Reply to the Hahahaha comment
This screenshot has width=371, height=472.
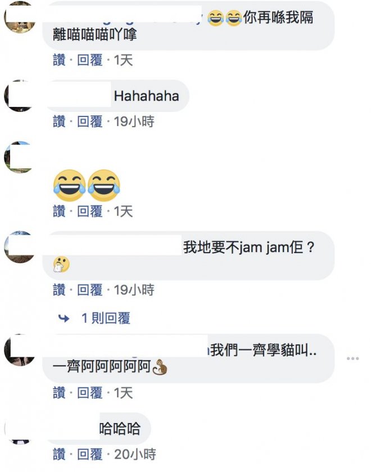coord(90,122)
